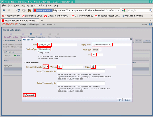Click the Finish wizard button
This screenshot has width=153, height=117.
(x=138, y=41)
